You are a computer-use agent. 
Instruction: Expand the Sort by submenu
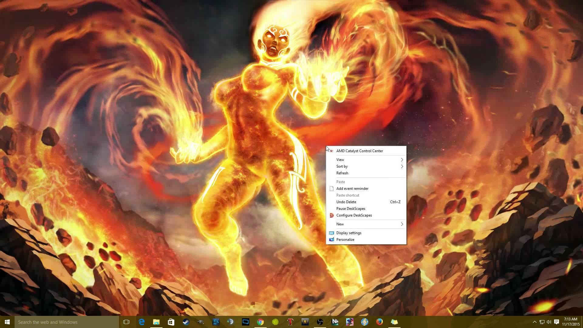(x=342, y=166)
